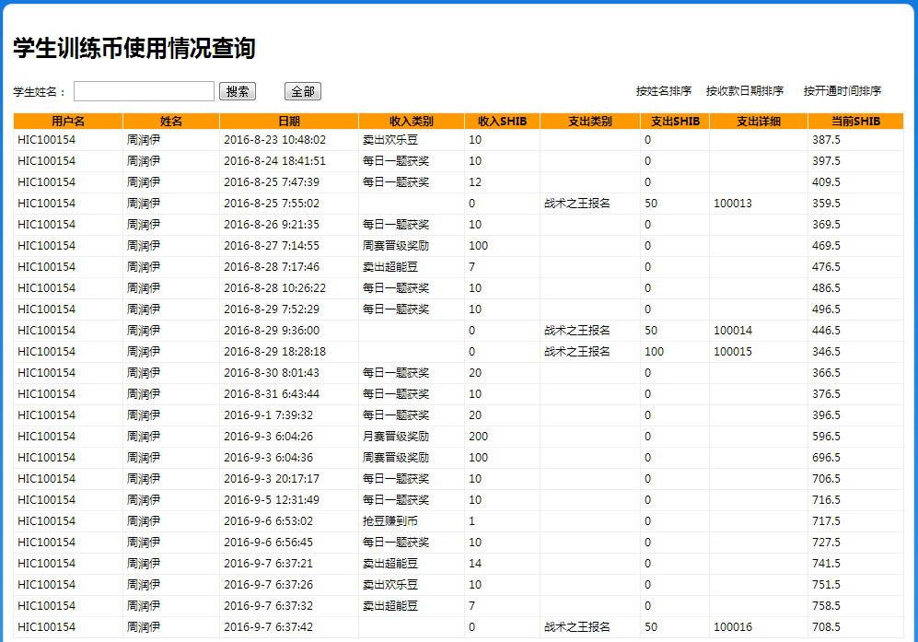Click the 收入类别 column header
The width and height of the screenshot is (918, 642).
tap(411, 122)
